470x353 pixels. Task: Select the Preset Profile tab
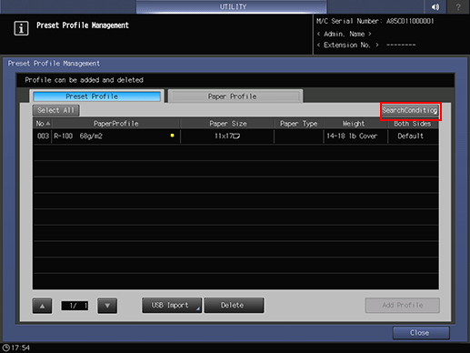point(96,96)
